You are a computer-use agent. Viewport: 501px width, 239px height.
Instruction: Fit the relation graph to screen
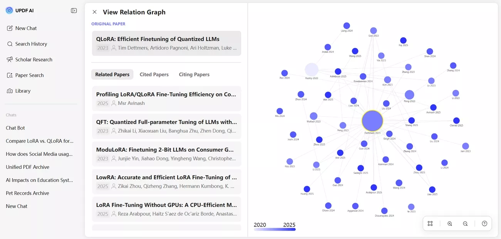tap(430, 224)
